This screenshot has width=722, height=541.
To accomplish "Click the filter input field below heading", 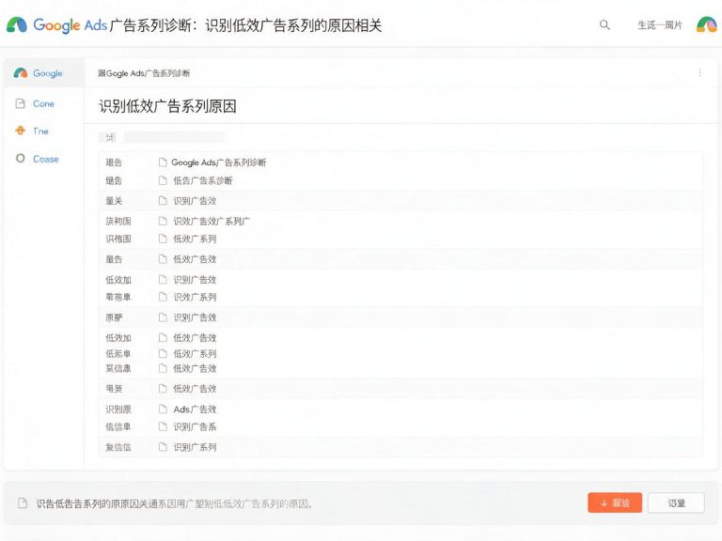I will 174,137.
